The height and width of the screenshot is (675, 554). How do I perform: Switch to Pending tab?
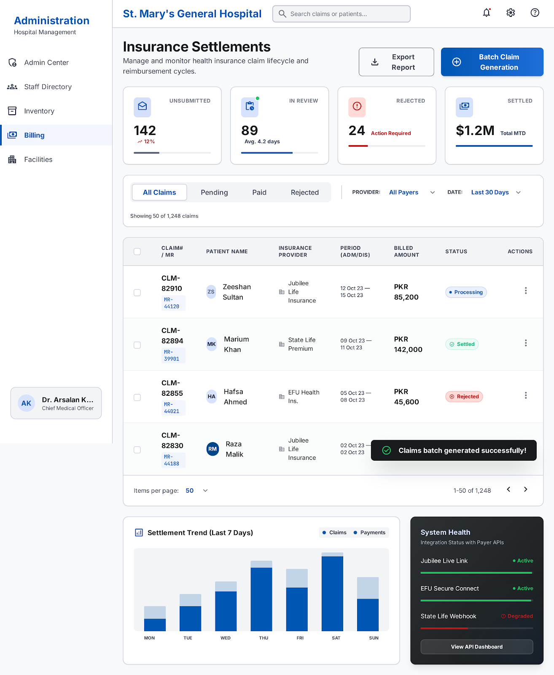click(214, 192)
